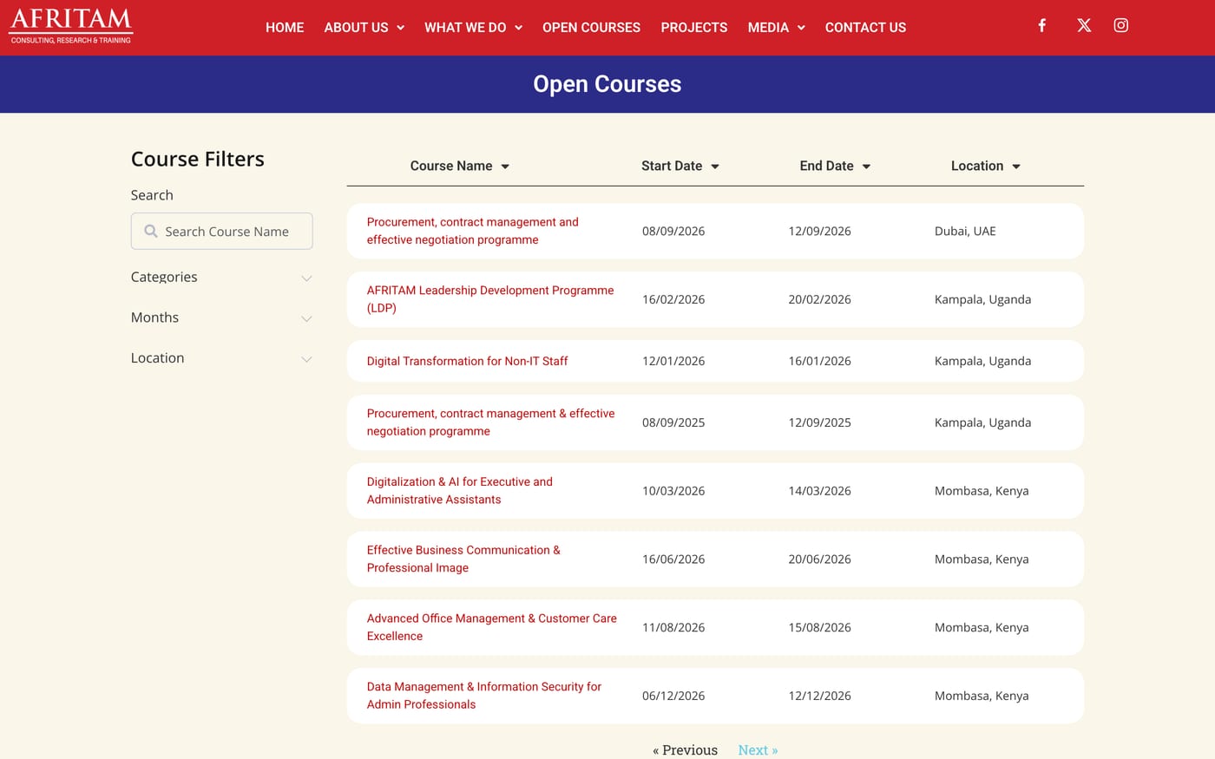1215x759 pixels.
Task: Click start date 16/02/2026
Action: coord(673,299)
